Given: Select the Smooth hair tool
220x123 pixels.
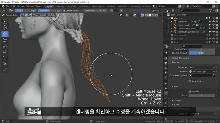Looking at the screenshot, I should click(x=5, y=40).
